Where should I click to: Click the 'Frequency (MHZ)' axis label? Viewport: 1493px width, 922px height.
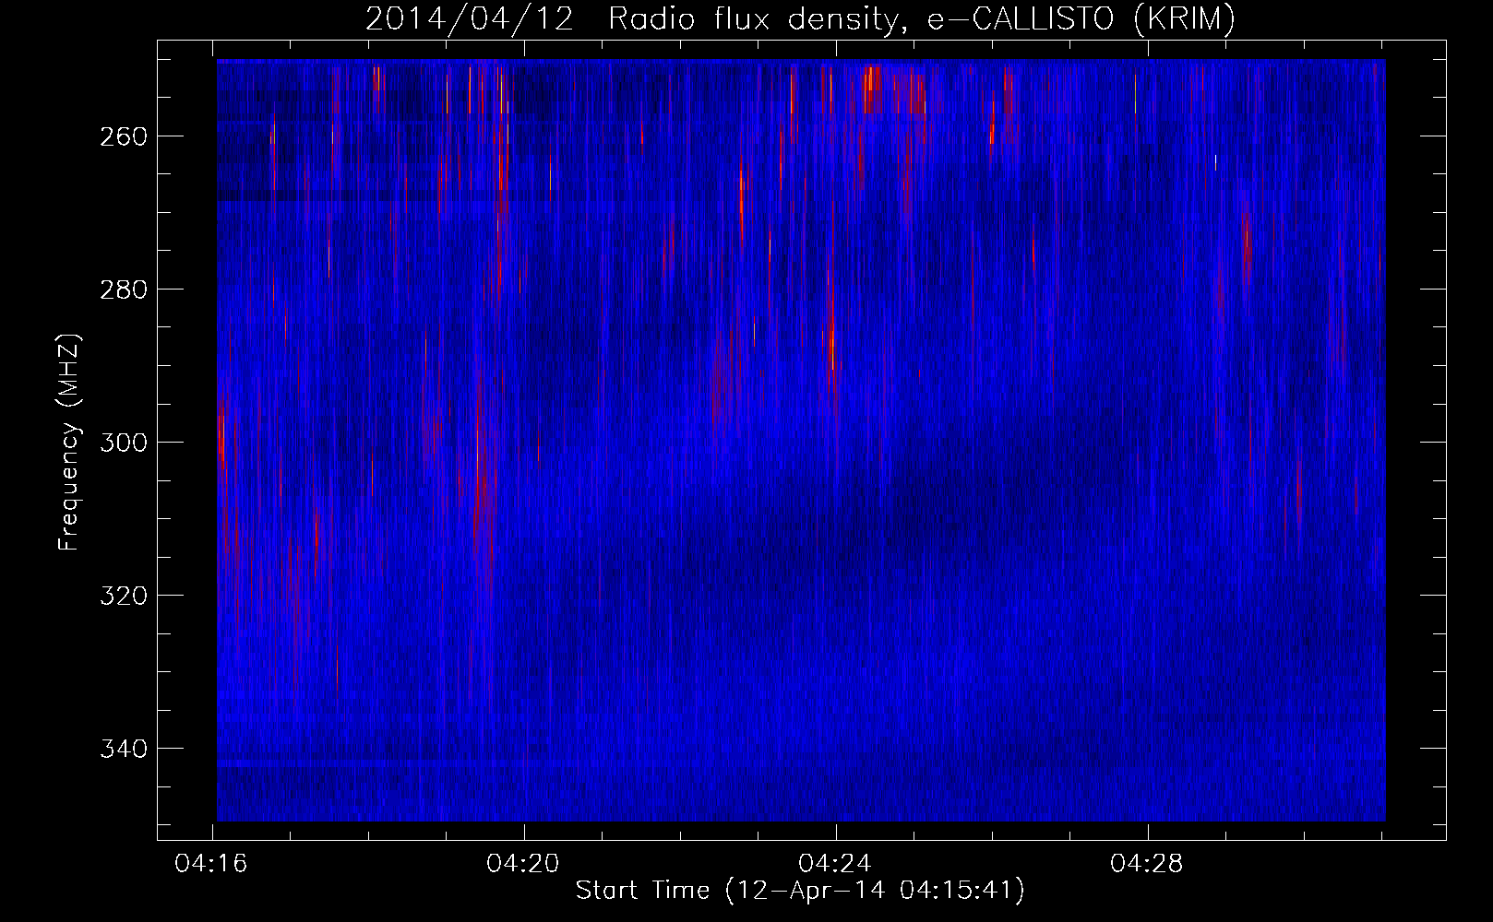click(69, 443)
